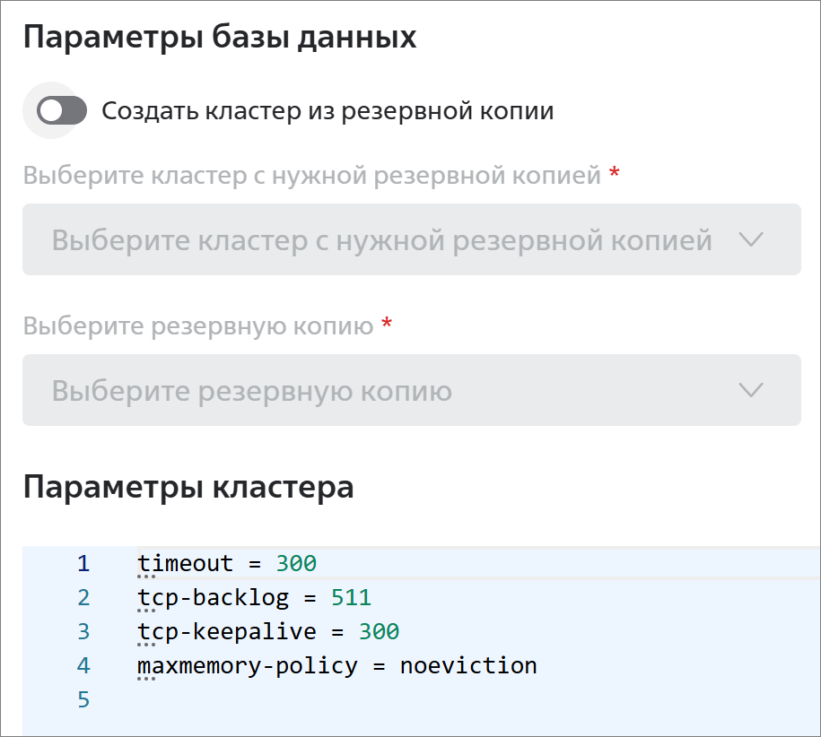Open the "Выберите резервную копию" dropdown field
This screenshot has width=821, height=737.
412,390
